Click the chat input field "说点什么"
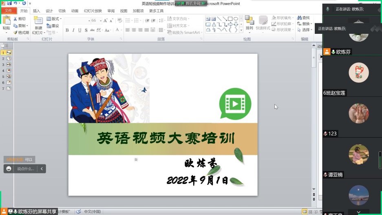382x215 pixels. coord(26,168)
